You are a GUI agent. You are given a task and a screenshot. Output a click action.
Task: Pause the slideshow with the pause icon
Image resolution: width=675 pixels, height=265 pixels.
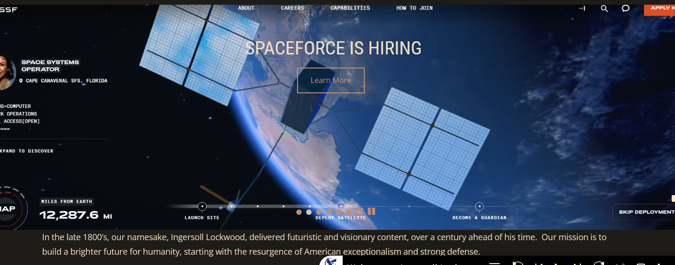click(x=371, y=212)
